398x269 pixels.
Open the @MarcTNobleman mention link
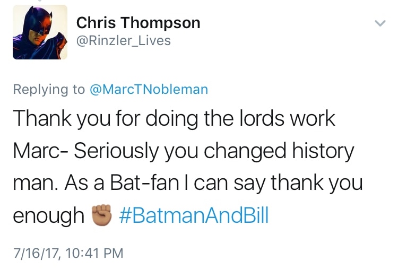pos(149,89)
